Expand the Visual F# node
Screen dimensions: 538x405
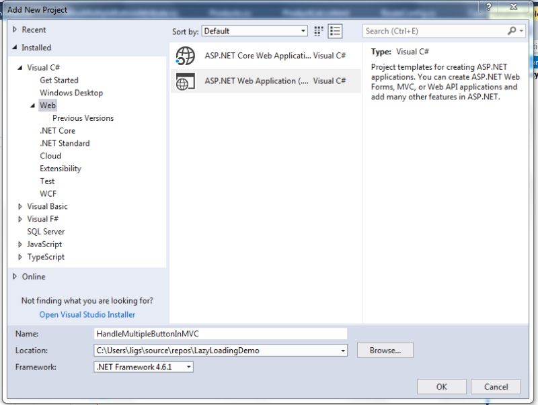click(20, 219)
